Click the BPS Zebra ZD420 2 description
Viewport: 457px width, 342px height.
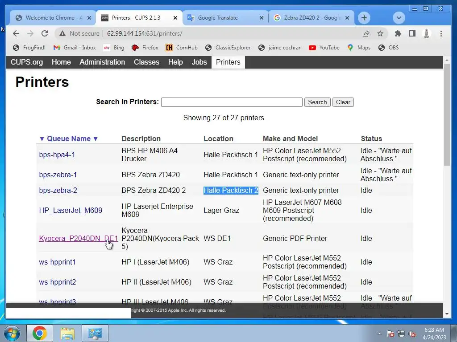pyautogui.click(x=154, y=191)
